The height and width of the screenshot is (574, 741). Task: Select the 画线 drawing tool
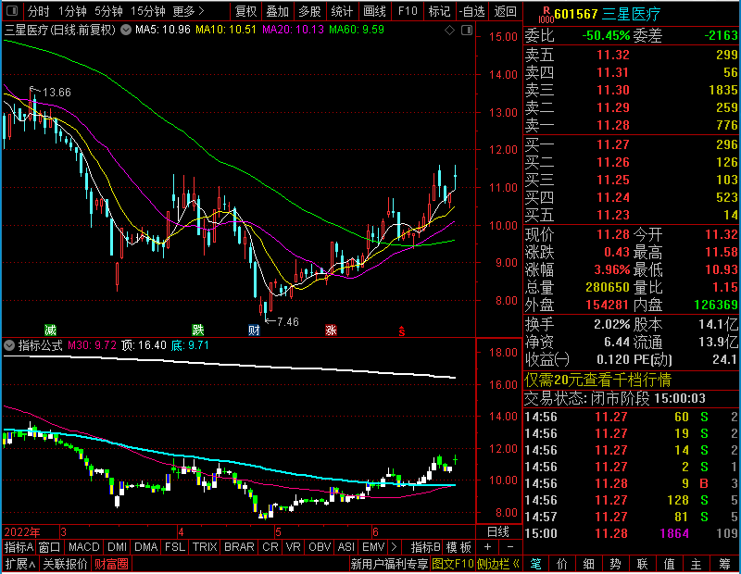click(x=374, y=11)
